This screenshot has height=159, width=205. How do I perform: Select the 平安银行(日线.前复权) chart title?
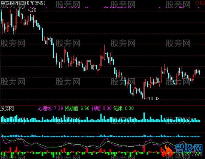(23, 3)
